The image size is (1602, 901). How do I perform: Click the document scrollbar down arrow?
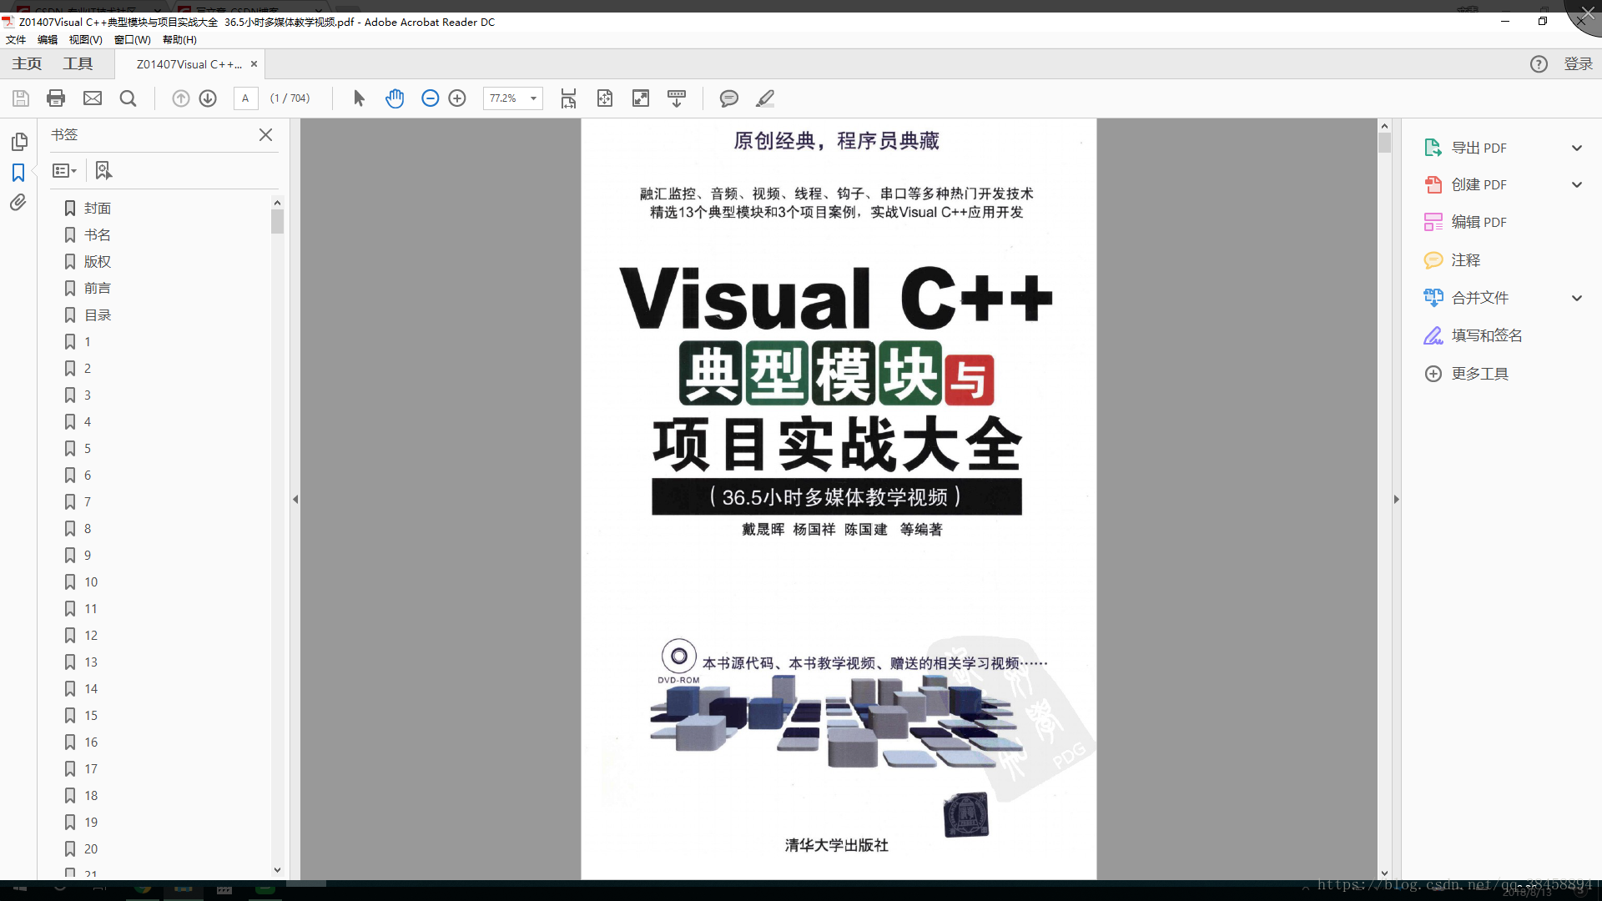[1384, 873]
